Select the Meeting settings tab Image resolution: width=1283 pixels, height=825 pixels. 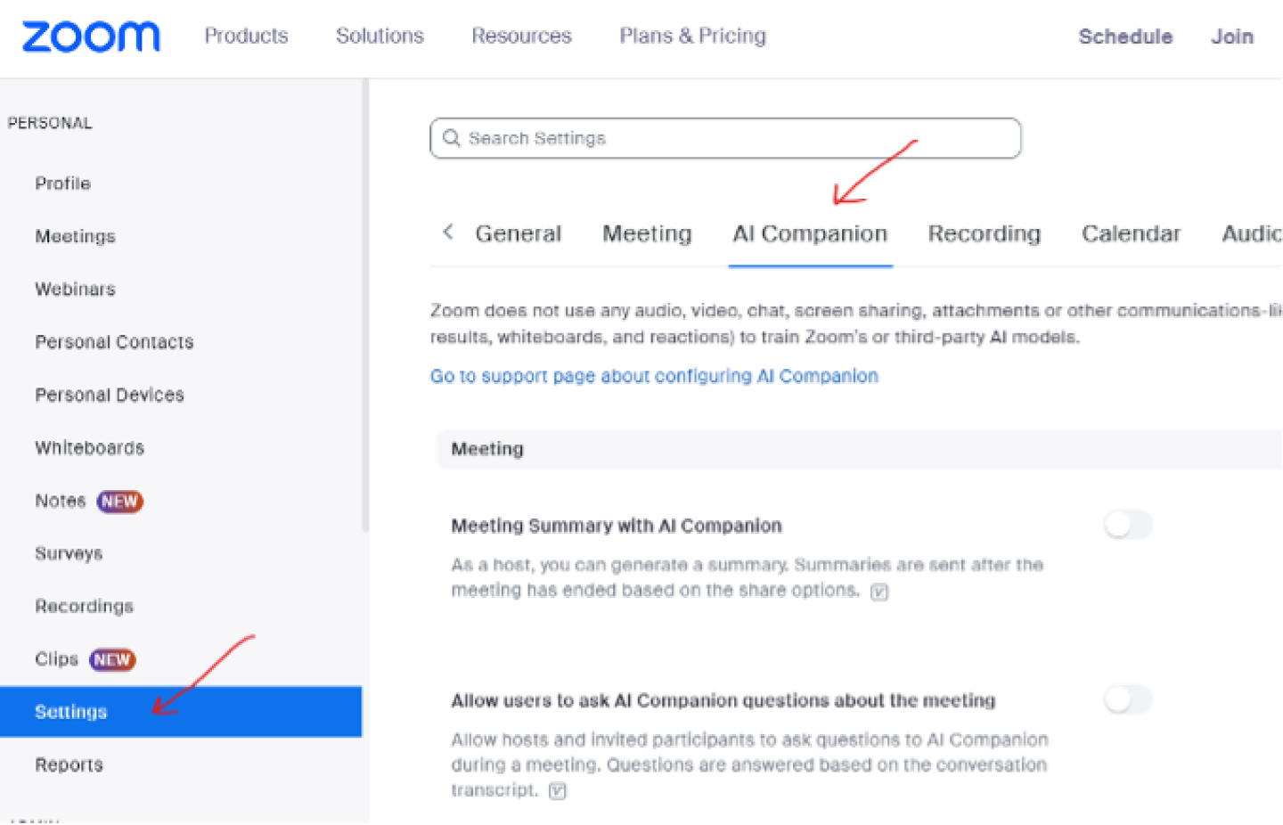coord(647,233)
